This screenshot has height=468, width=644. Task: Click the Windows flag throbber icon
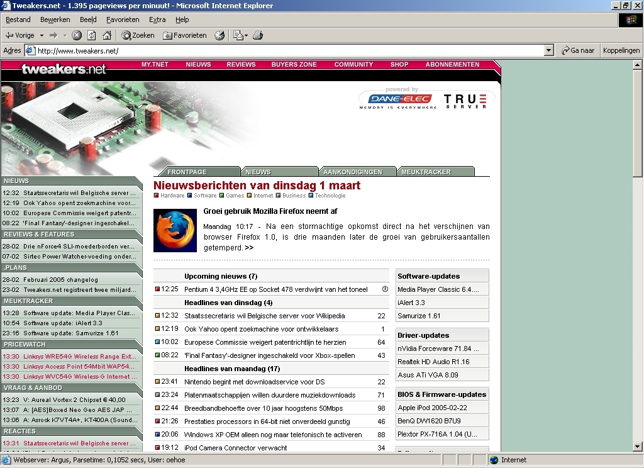(x=630, y=20)
